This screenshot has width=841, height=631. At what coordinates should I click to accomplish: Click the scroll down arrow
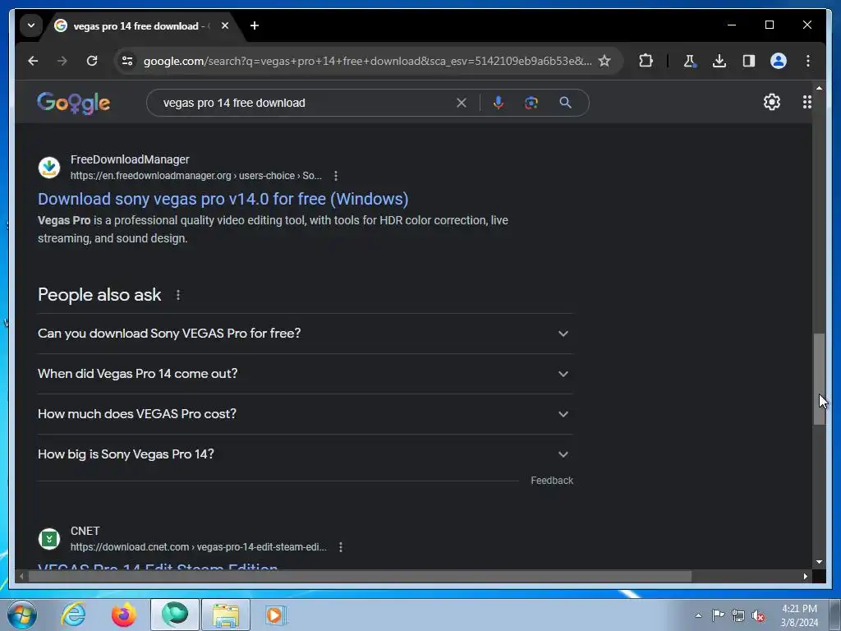(819, 562)
